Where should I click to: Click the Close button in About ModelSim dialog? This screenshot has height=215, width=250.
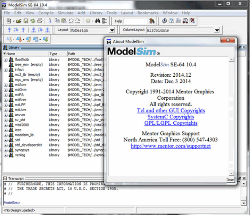230,180
